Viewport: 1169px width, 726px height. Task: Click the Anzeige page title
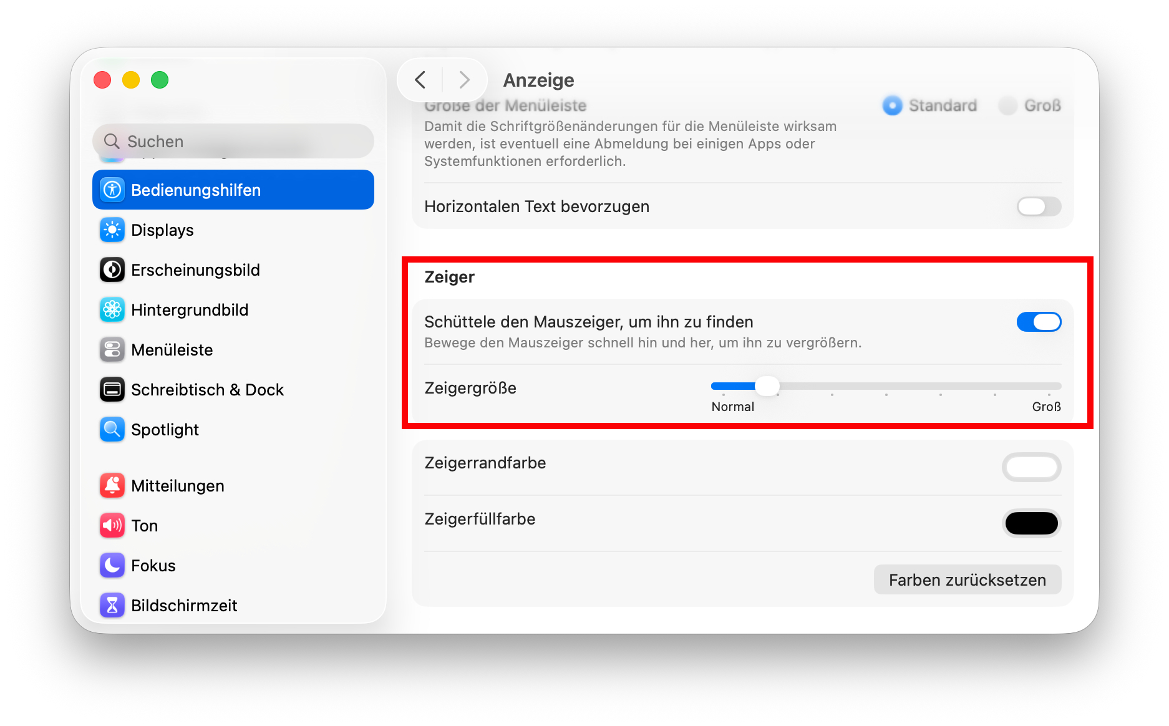pyautogui.click(x=539, y=80)
